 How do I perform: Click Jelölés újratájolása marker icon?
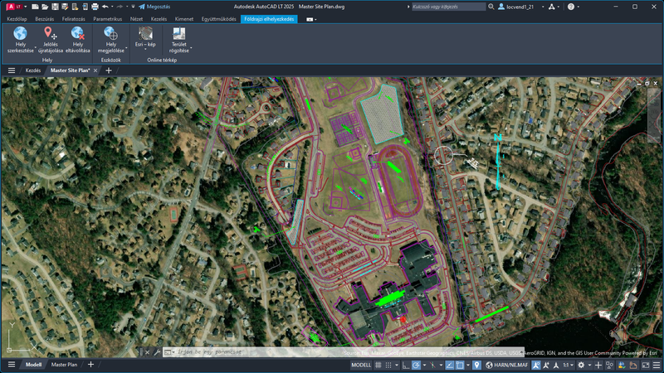click(50, 33)
